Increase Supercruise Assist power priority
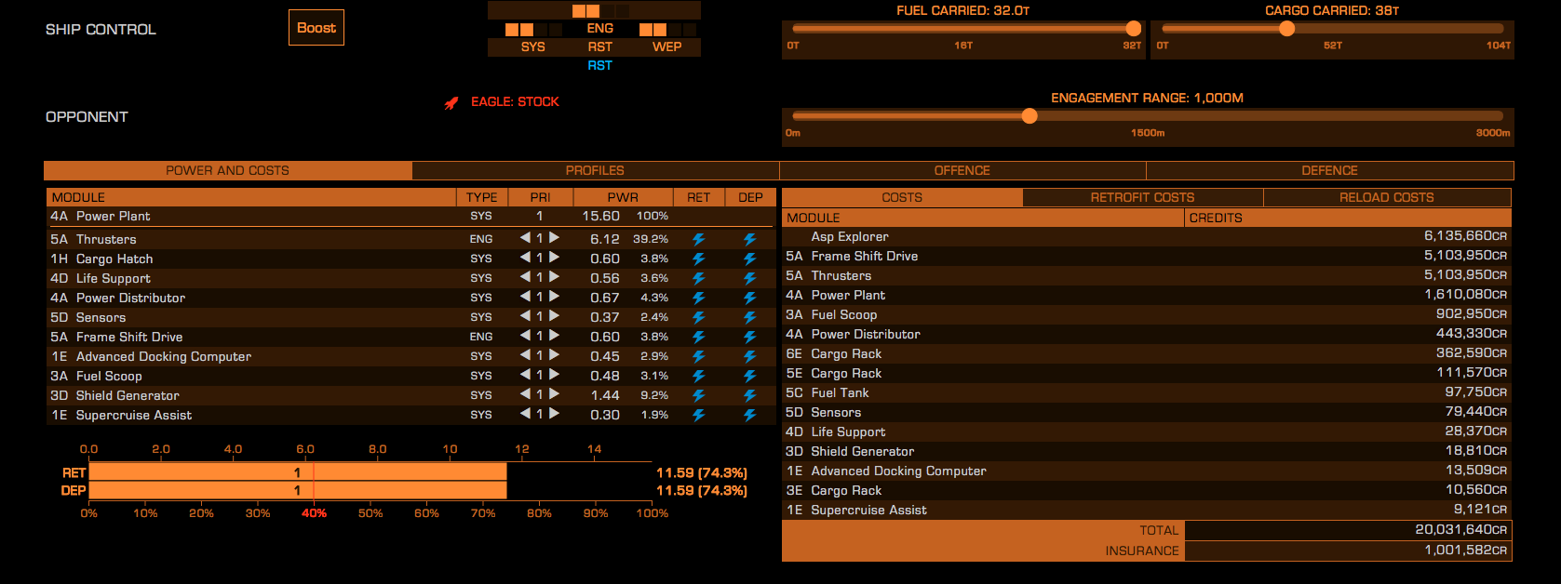The image size is (1561, 584). click(x=554, y=414)
